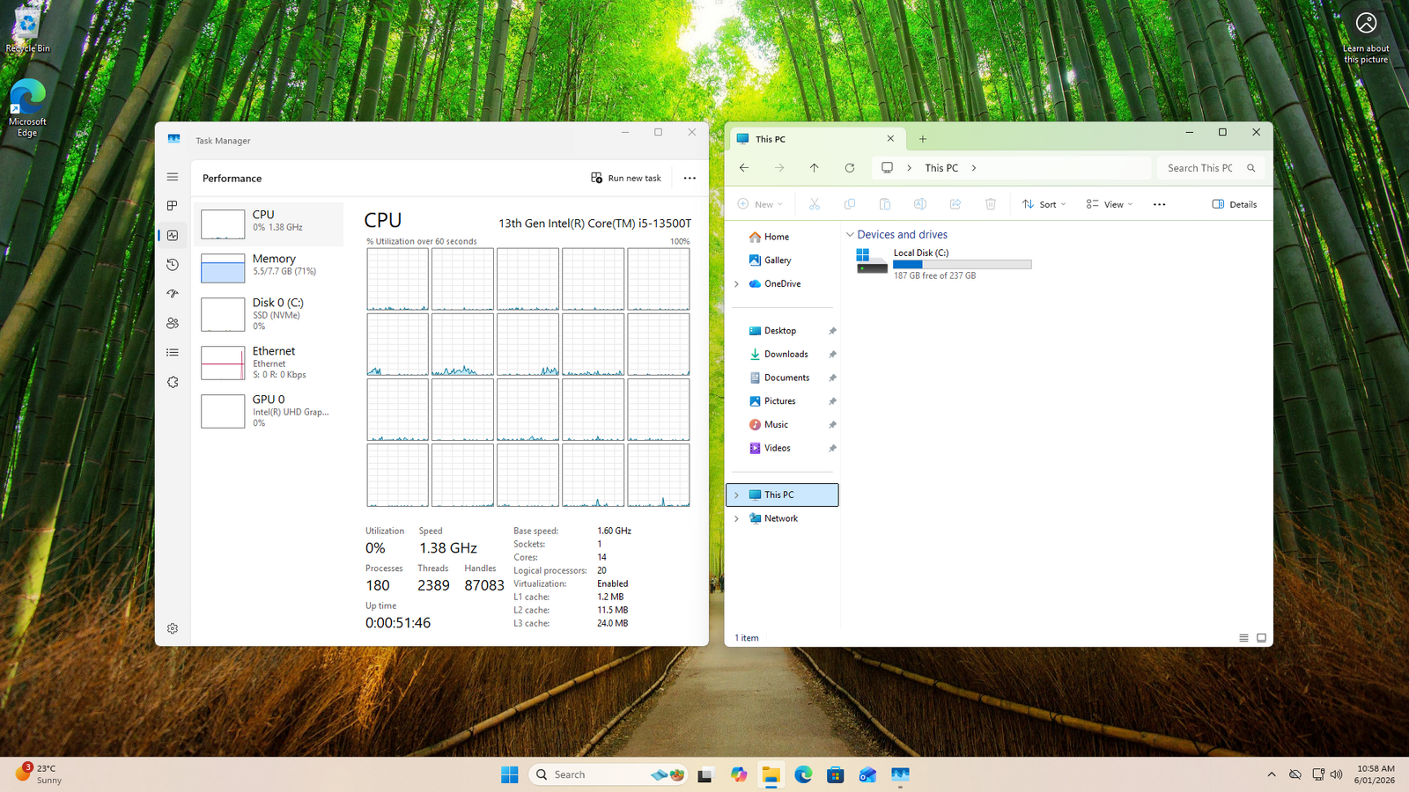
Task: Switch to large thumbnails view in Explorer status bar
Action: point(1261,638)
